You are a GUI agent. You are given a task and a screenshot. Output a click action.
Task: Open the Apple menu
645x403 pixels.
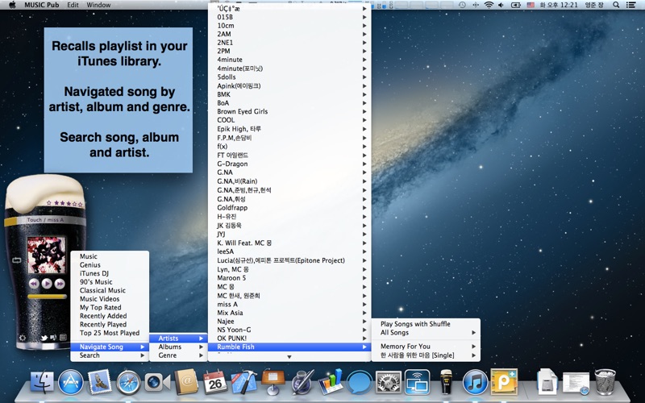click(12, 5)
